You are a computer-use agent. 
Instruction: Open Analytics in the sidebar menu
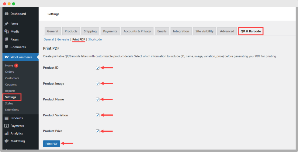[17, 134]
